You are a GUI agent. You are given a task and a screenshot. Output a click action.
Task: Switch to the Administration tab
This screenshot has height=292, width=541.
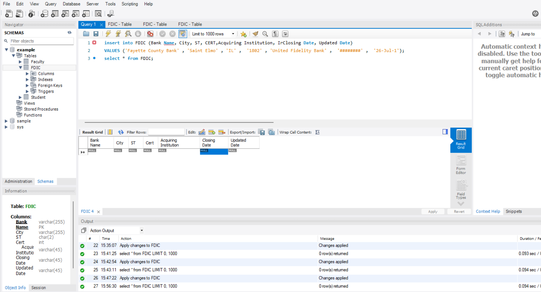click(x=18, y=181)
